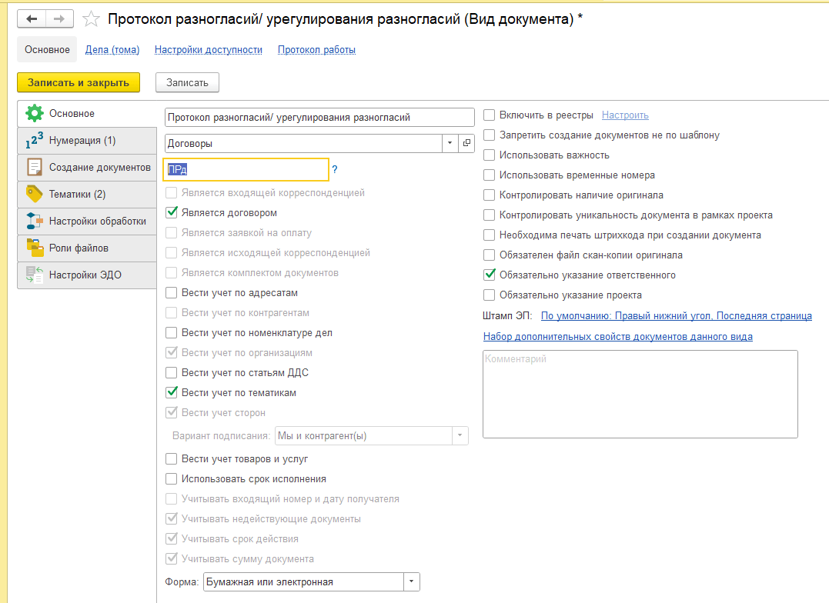Expand the Вариант подписания dropdown arrow
The height and width of the screenshot is (603, 829).
click(460, 436)
